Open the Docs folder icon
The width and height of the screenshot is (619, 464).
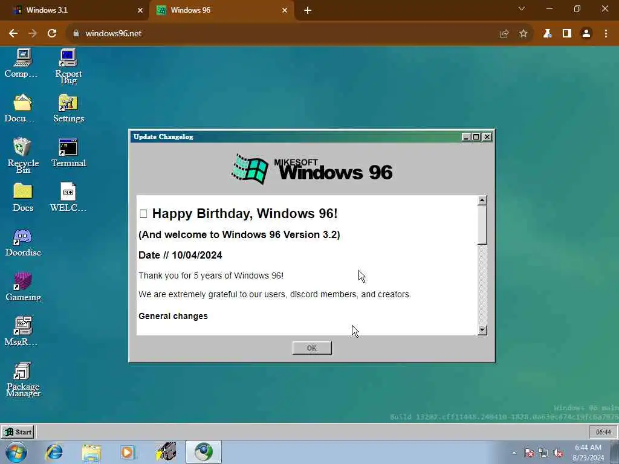tap(23, 198)
